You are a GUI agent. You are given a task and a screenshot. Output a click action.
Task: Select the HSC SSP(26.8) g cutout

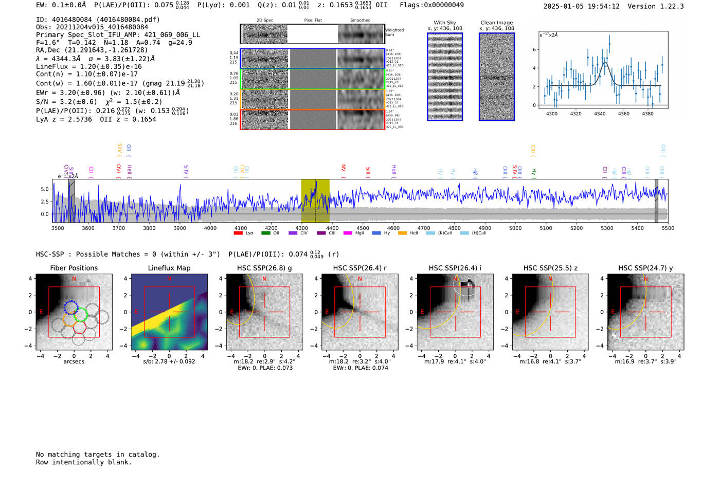click(264, 312)
